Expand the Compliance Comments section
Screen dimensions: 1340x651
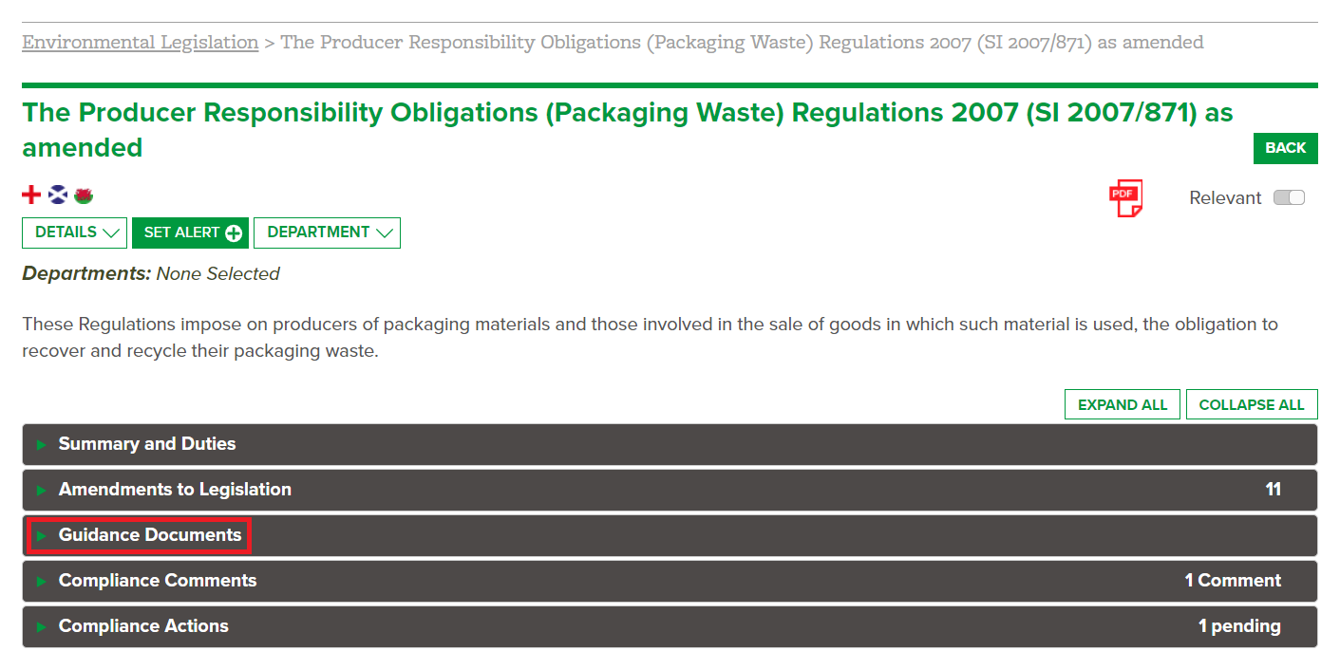coord(670,581)
